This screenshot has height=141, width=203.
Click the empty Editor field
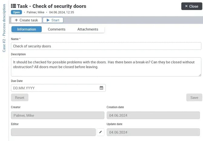53,132
